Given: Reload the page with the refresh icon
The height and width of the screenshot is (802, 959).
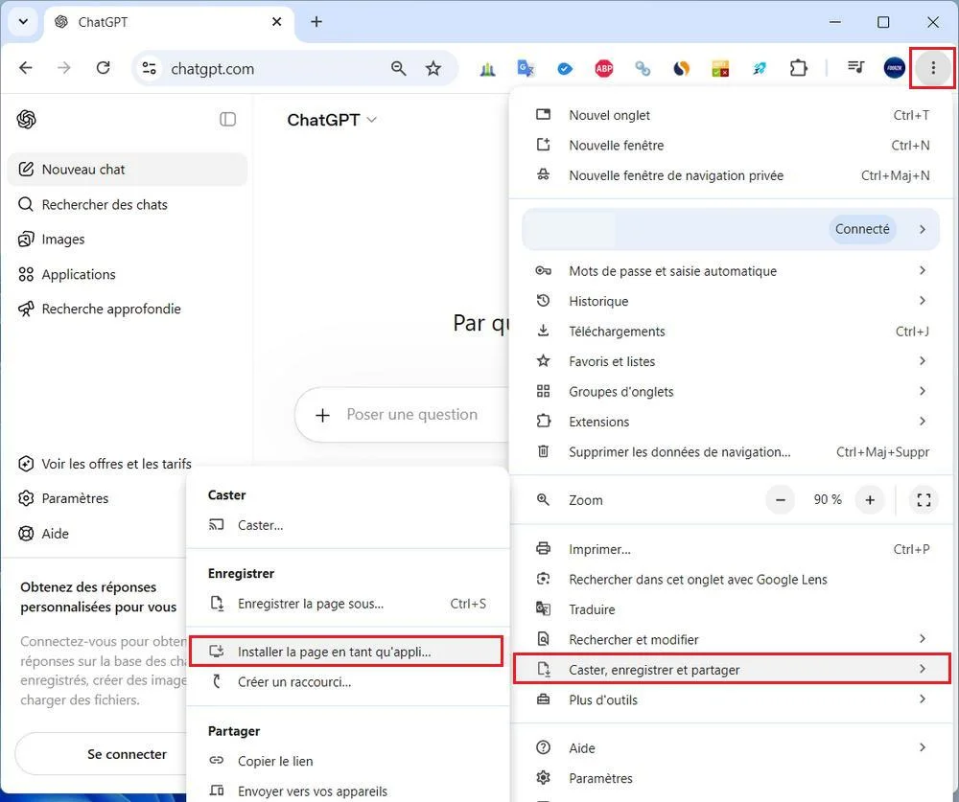Looking at the screenshot, I should 104,68.
